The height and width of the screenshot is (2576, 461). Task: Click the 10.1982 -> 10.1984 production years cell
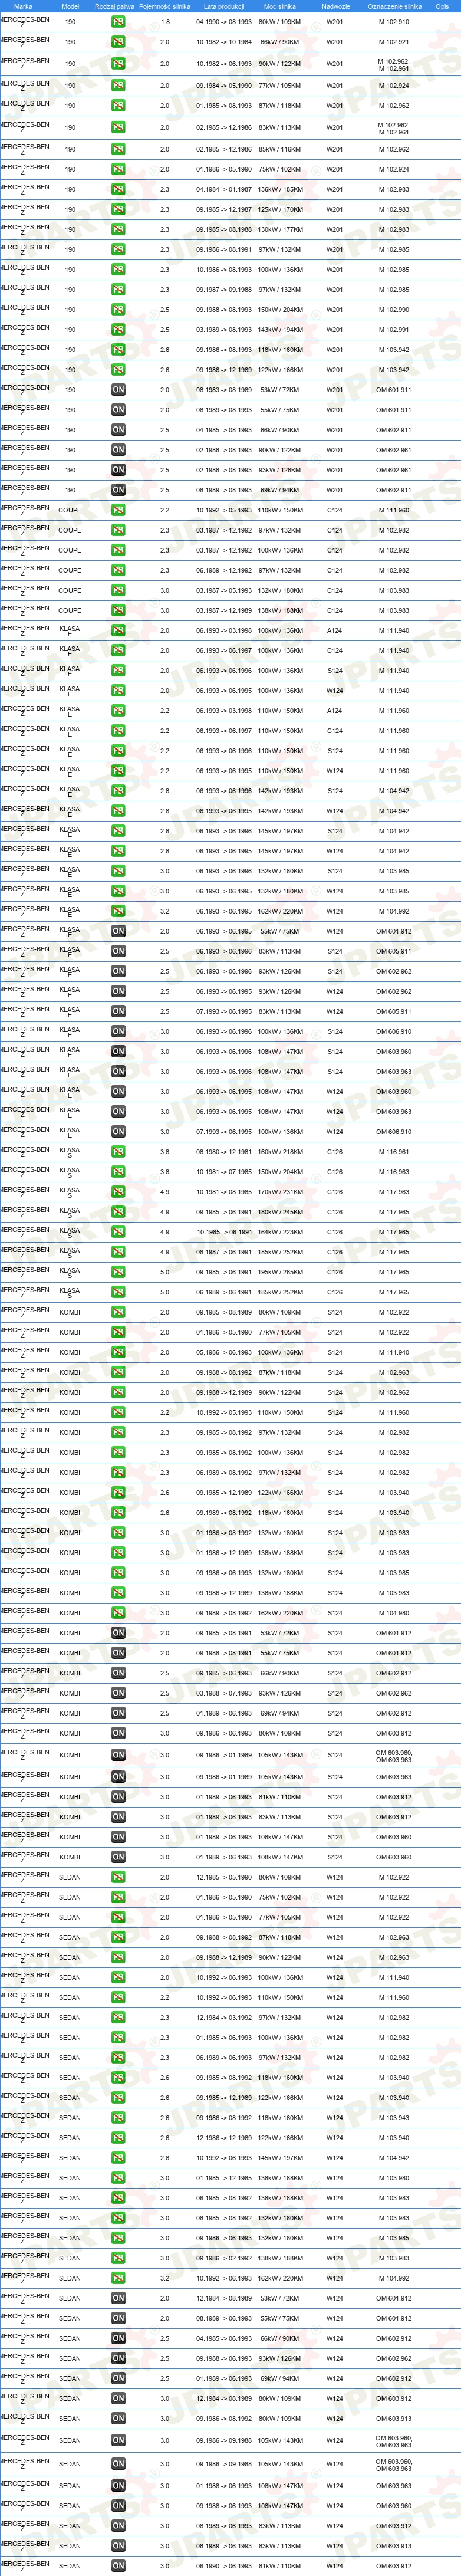coord(224,42)
